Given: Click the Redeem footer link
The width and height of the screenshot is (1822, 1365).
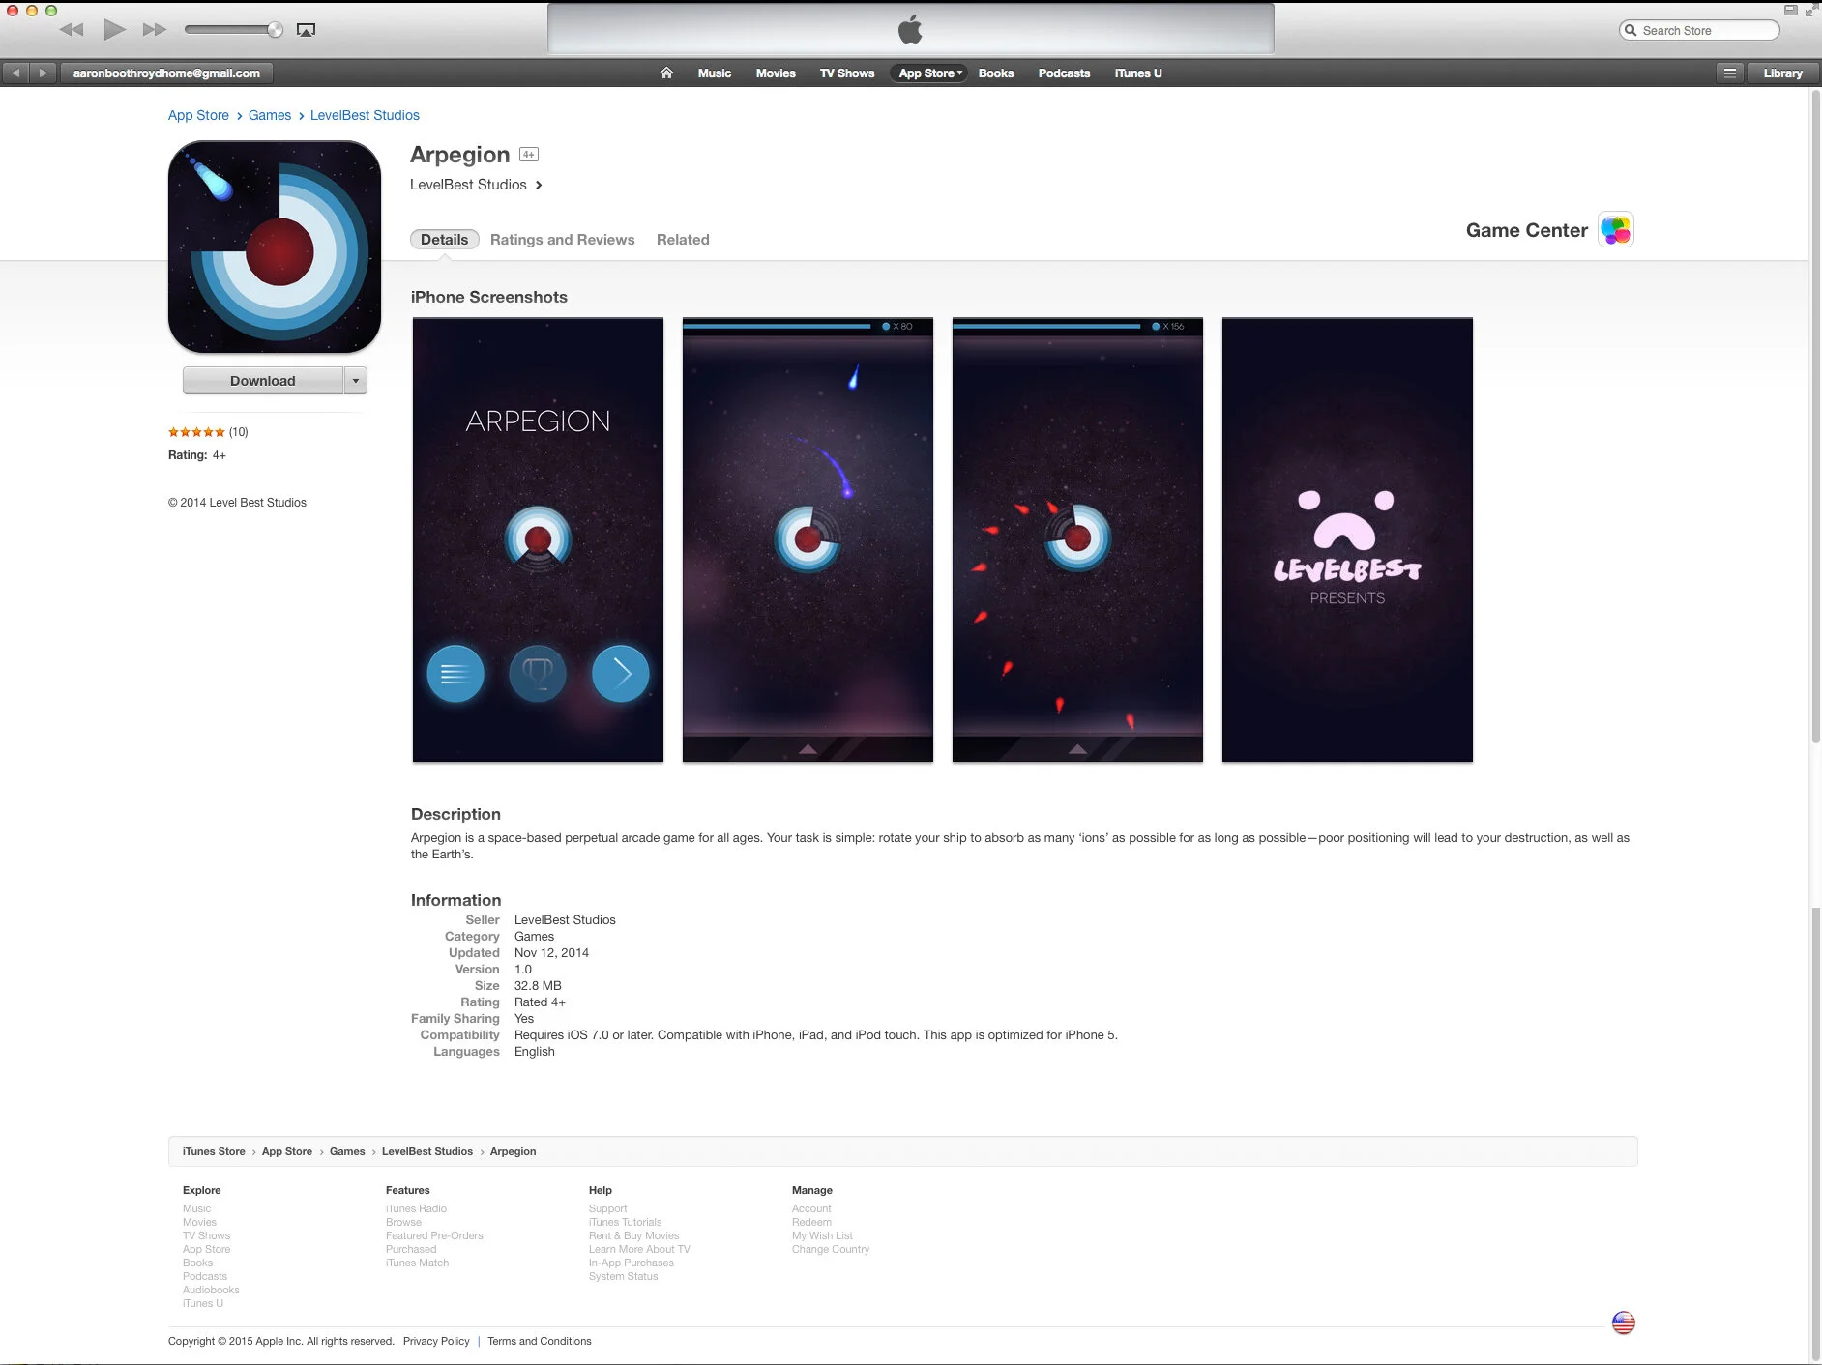Looking at the screenshot, I should coord(811,1222).
